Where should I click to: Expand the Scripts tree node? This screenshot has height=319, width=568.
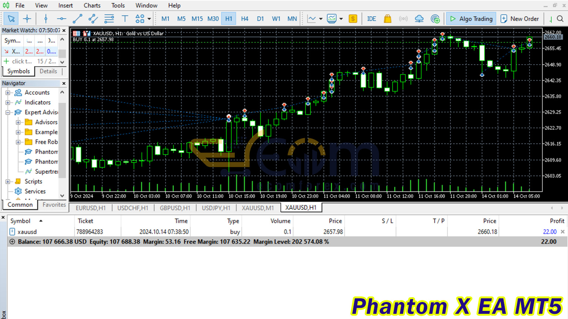click(x=8, y=181)
